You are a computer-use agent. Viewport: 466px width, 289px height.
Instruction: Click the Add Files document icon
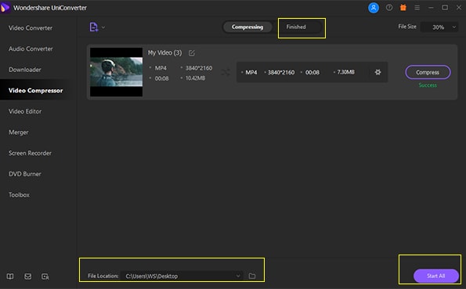point(94,27)
